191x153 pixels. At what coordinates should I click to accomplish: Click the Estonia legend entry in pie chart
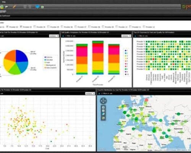tap(48, 57)
